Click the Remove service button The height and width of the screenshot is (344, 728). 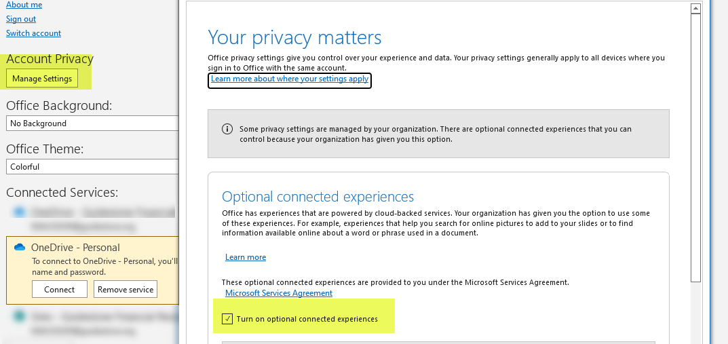[126, 289]
